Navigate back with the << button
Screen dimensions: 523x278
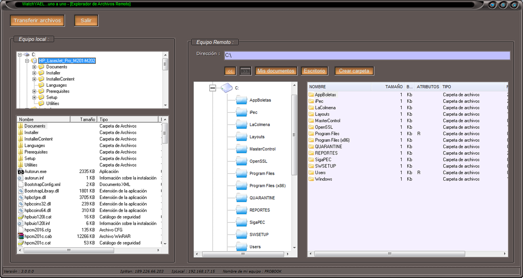(x=230, y=71)
